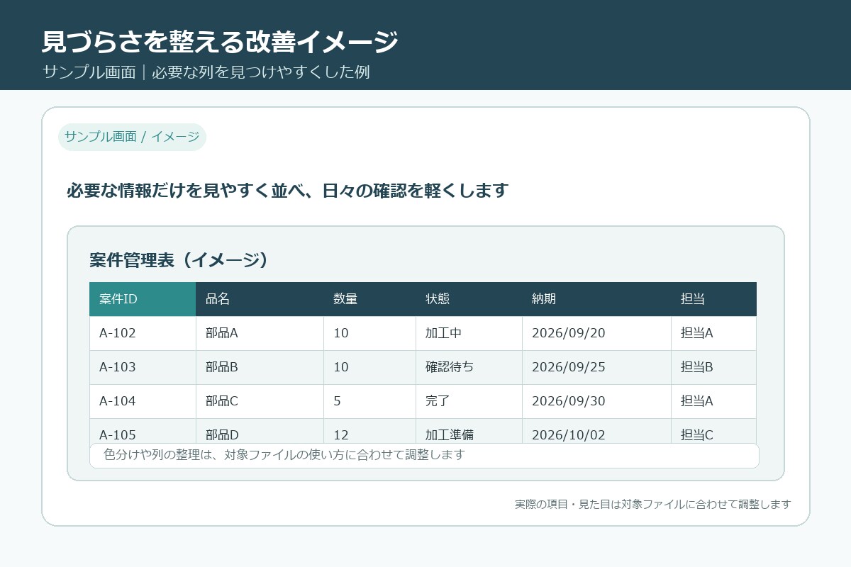The width and height of the screenshot is (851, 567).
Task: Click quantity 10 in the A-102 row
Action: pos(369,333)
